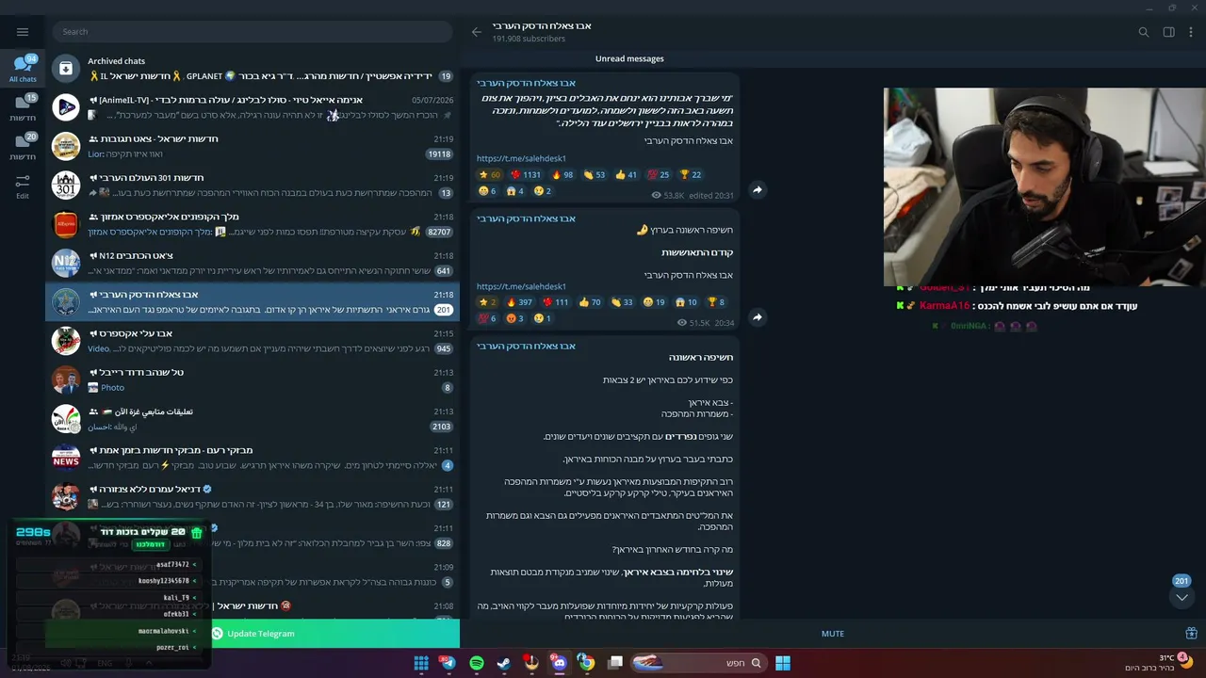Open the חדשות 301 העולם הערבי chat
The image size is (1206, 678).
253,186
